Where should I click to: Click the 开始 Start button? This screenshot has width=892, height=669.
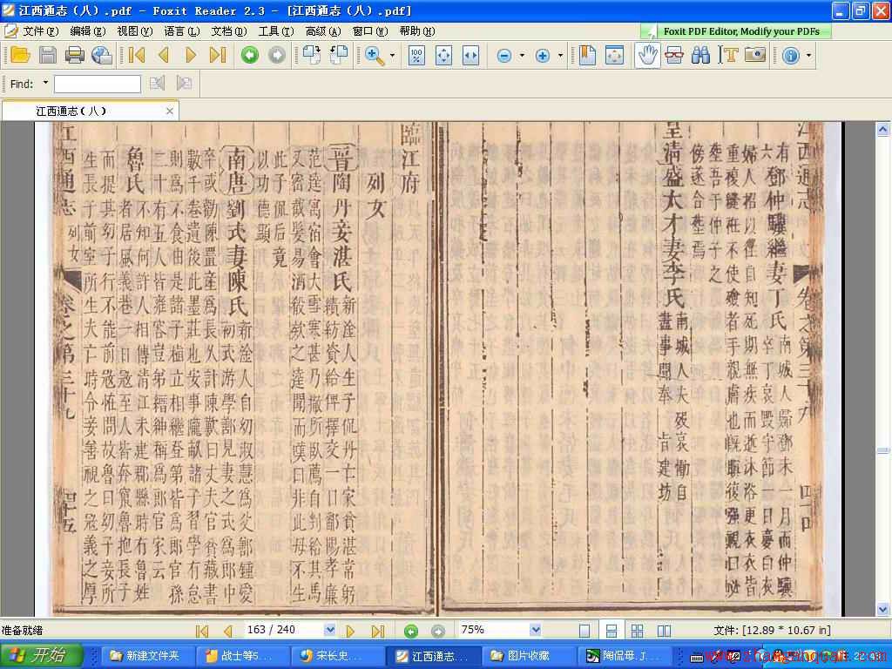tap(42, 655)
